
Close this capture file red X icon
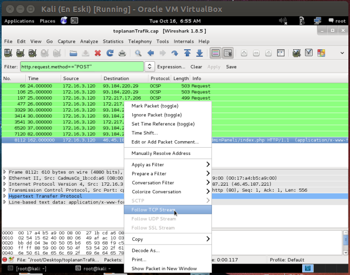[x=98, y=53]
